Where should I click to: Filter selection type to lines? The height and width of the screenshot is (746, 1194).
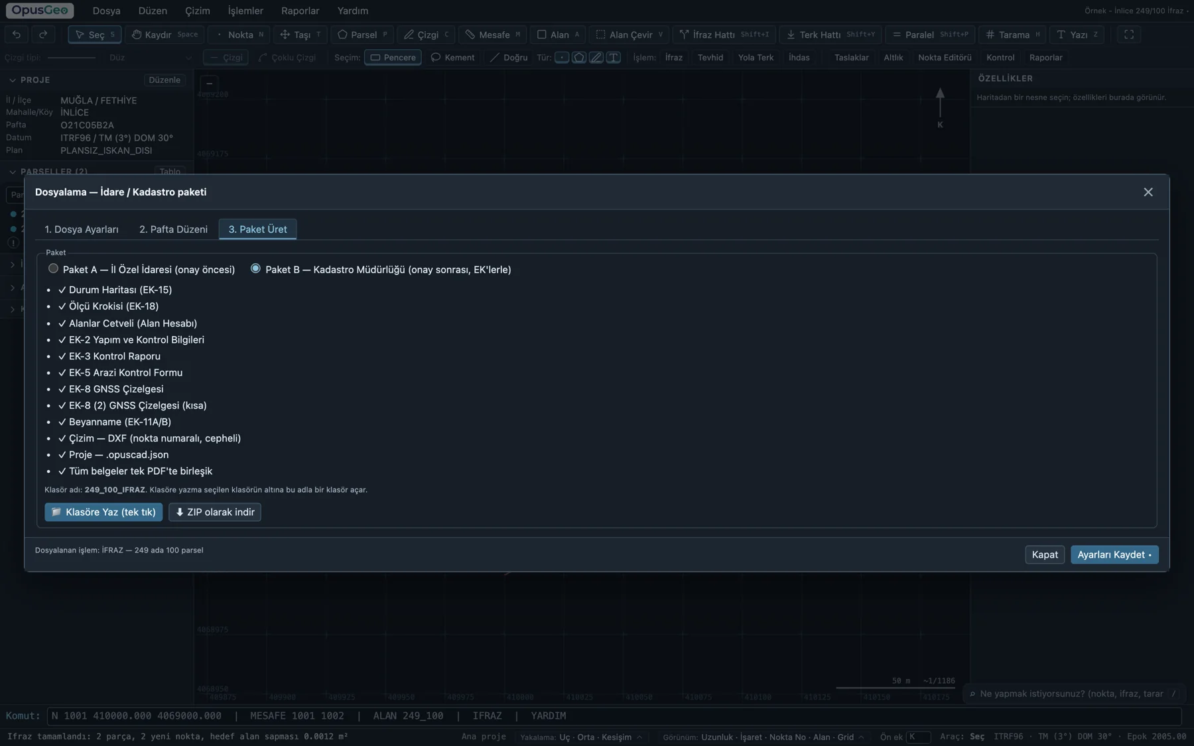point(596,58)
